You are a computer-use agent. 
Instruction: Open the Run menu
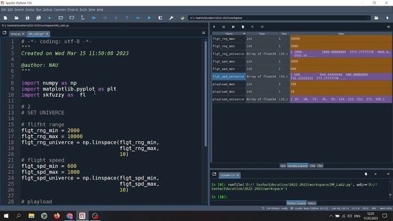(x=39, y=10)
